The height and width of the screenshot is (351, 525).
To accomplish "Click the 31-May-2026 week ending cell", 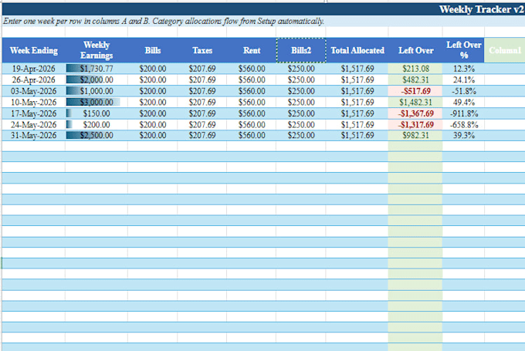I will (33, 135).
